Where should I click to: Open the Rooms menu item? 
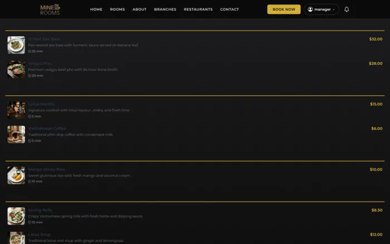[118, 9]
